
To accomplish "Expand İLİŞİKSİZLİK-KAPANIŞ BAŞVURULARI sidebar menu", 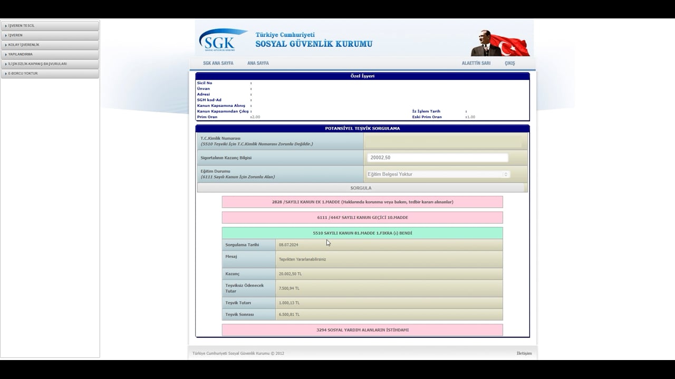I will point(50,64).
